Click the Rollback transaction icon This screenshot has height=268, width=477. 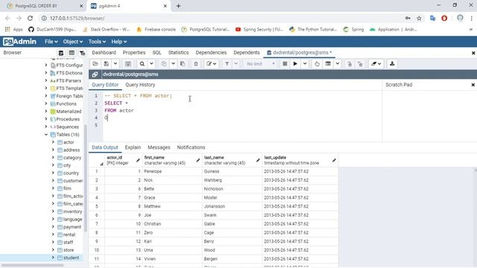(x=360, y=64)
